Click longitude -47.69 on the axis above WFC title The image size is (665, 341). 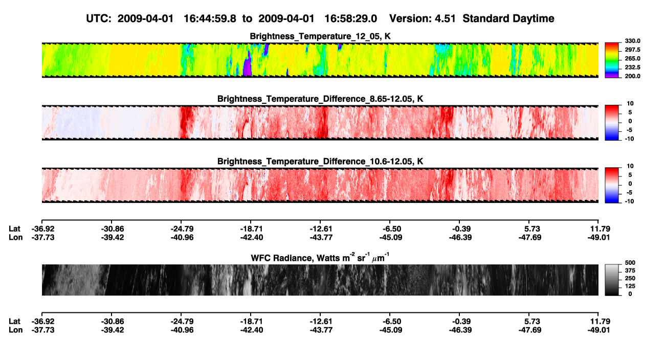pyautogui.click(x=529, y=237)
